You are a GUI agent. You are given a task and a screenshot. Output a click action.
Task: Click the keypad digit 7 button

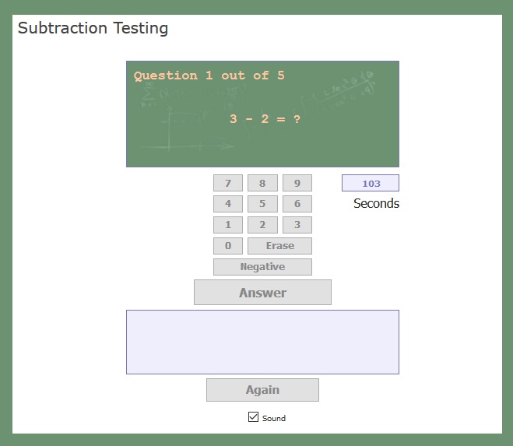pos(228,183)
